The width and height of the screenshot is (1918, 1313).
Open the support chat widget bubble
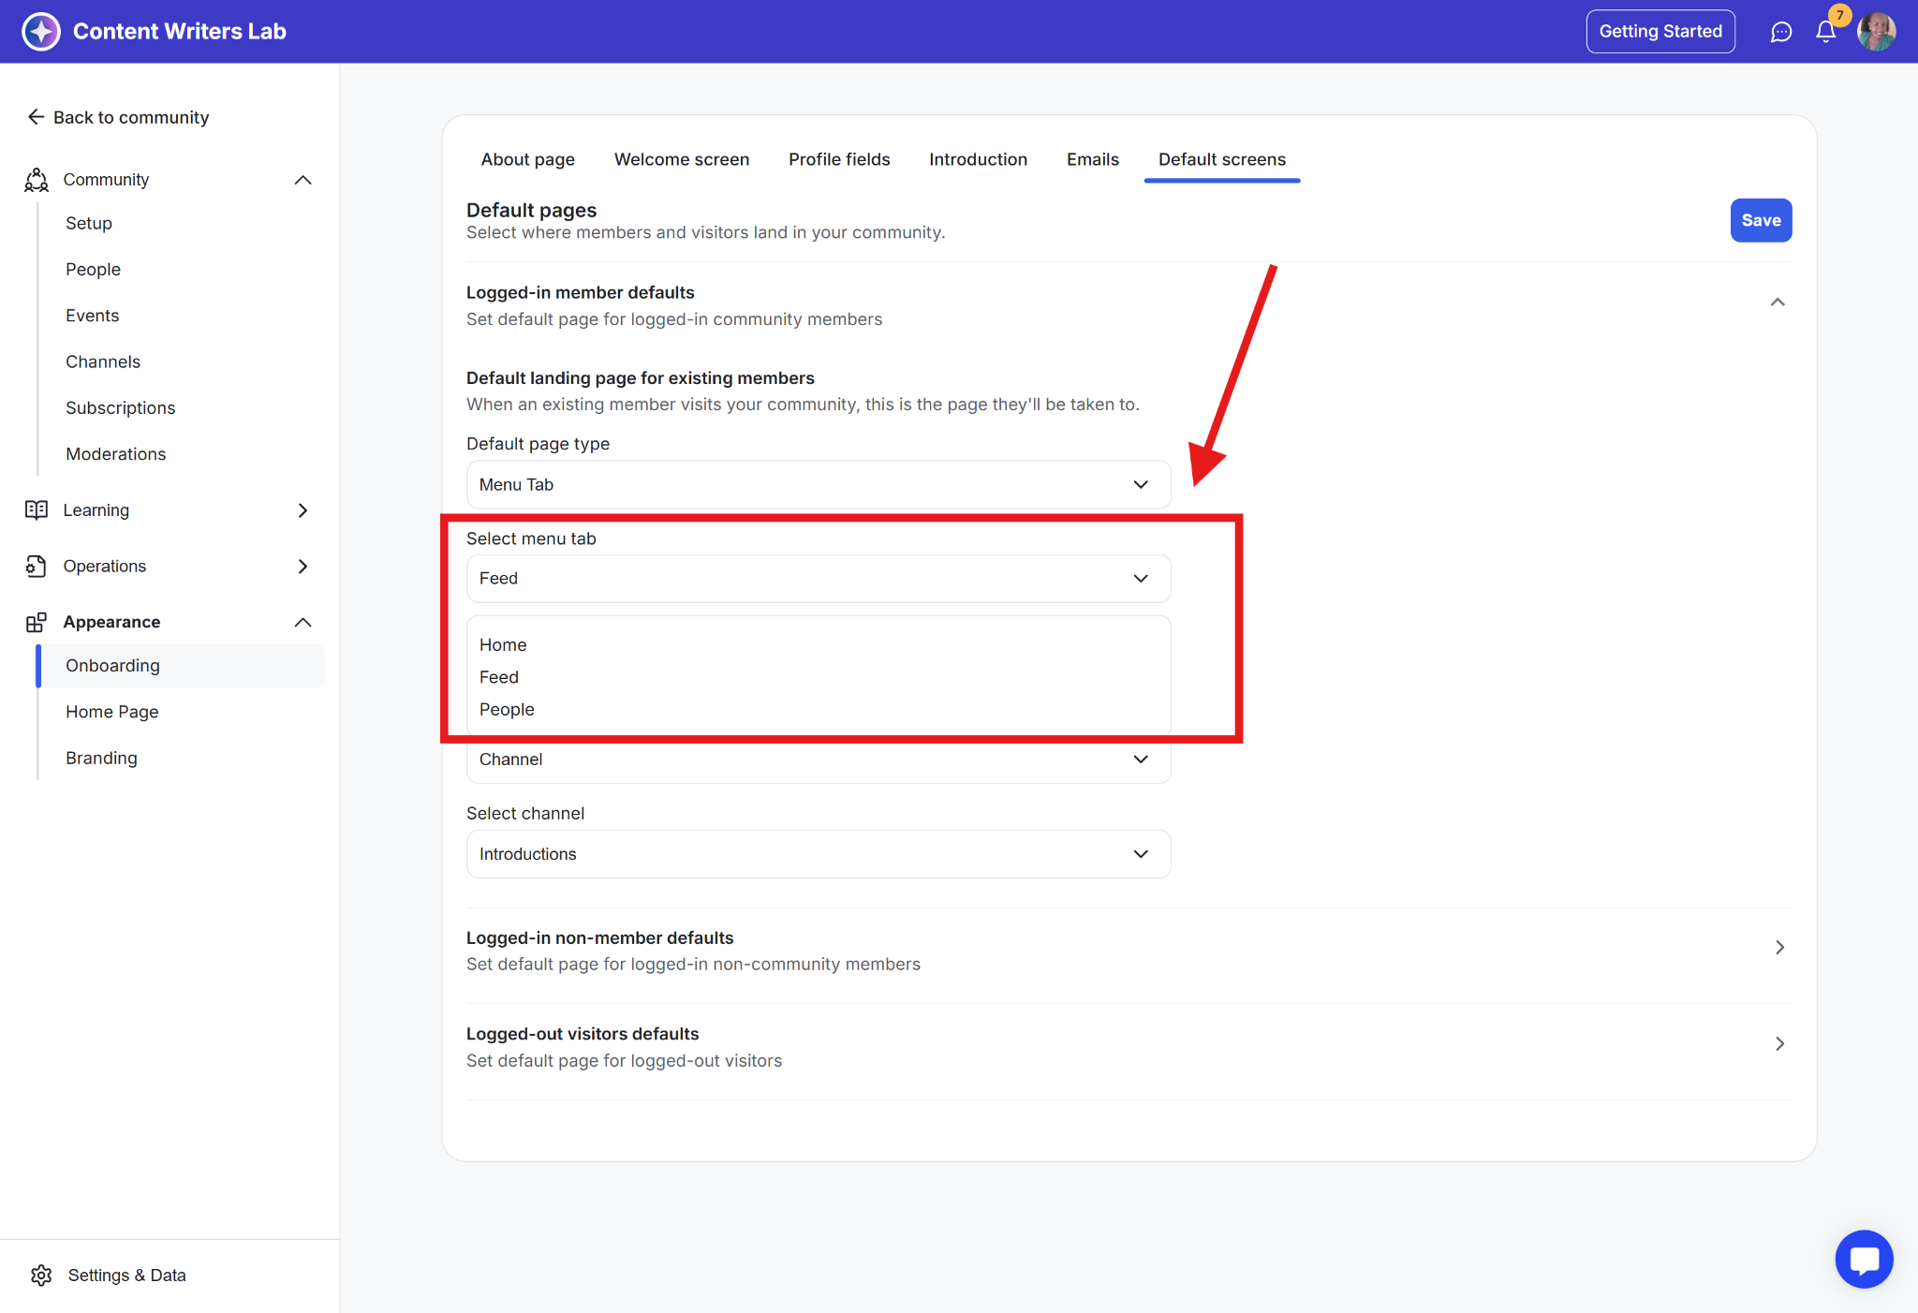click(1864, 1259)
